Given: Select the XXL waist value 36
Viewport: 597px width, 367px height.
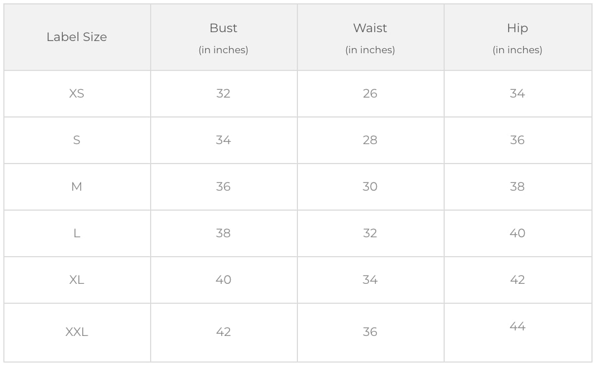Looking at the screenshot, I should click(x=370, y=332).
